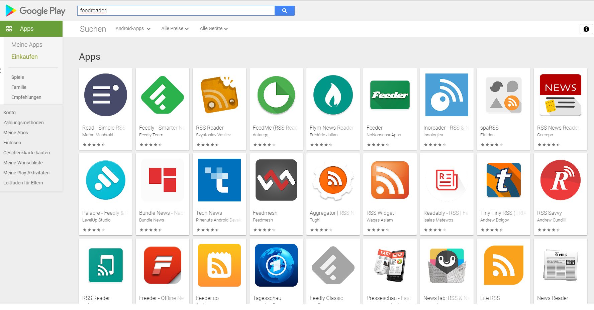Viewport: 594px width, 310px height.
Task: Open the help question mark button
Action: click(586, 29)
